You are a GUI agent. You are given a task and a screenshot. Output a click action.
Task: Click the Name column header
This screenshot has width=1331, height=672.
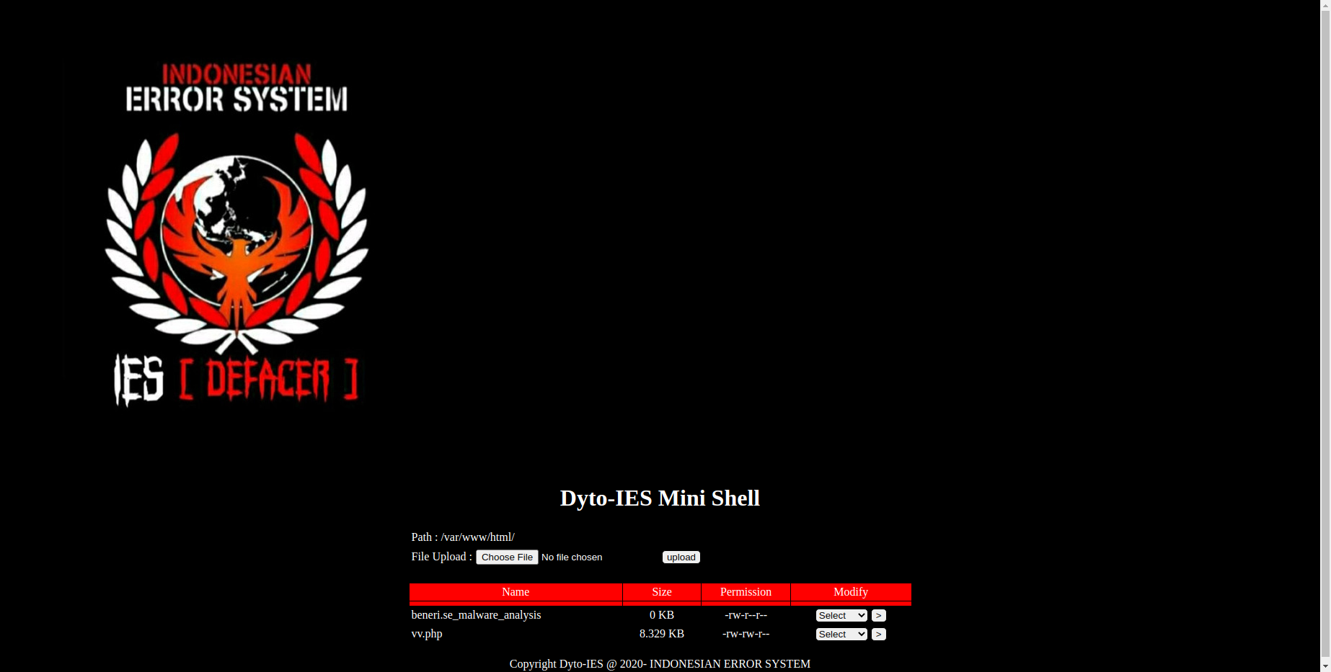[x=516, y=592]
